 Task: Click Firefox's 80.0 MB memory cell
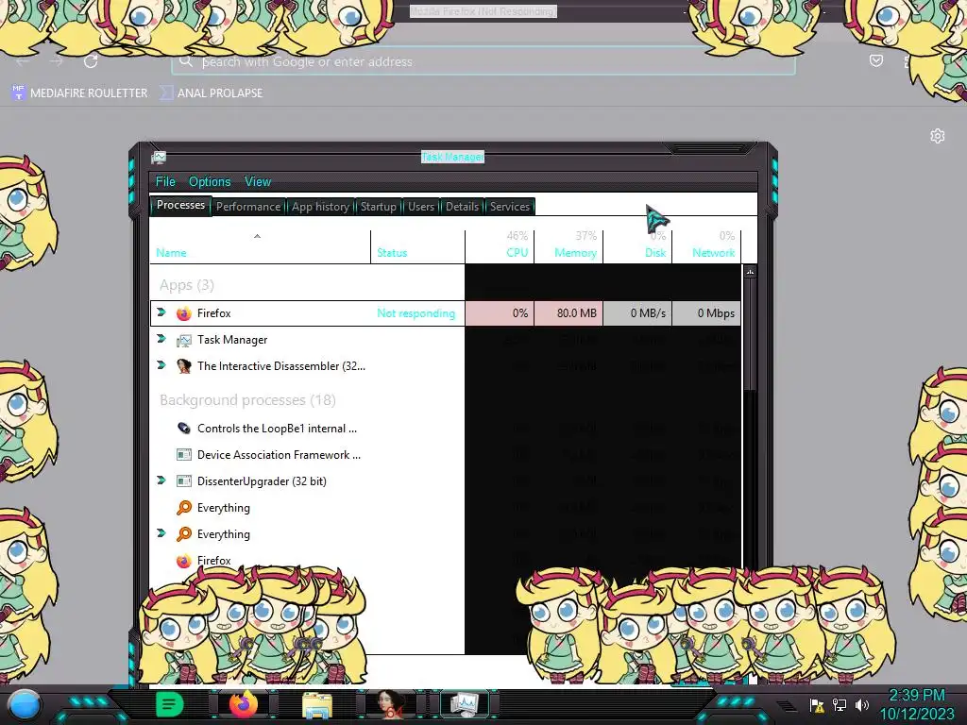[x=568, y=313]
